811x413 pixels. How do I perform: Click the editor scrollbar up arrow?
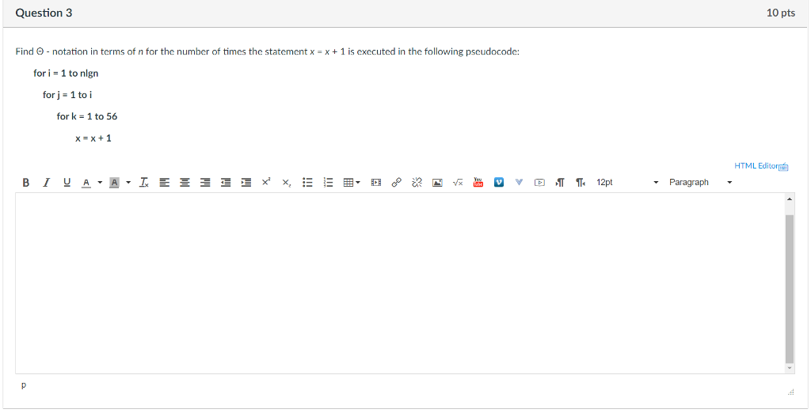(x=790, y=199)
